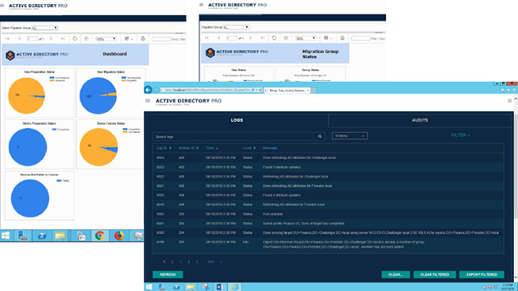Open export format dropdown in Migration Group Status toolbar
518x291 pixels.
pos(328,38)
